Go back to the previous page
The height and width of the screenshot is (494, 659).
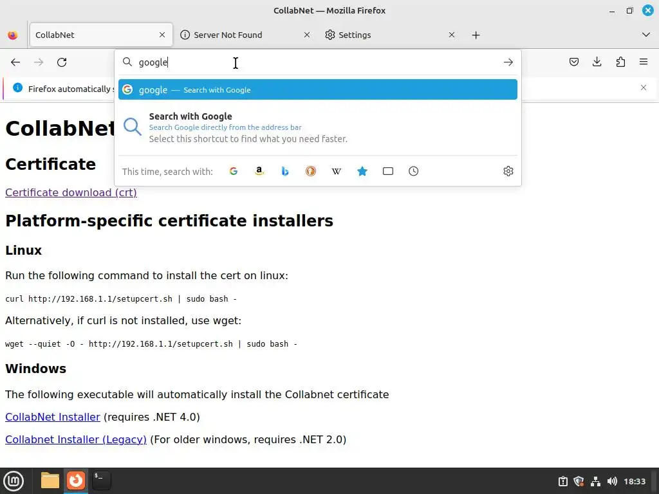pyautogui.click(x=15, y=62)
